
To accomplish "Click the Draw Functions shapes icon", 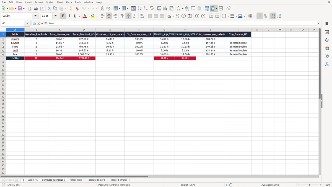I will tap(229, 9).
